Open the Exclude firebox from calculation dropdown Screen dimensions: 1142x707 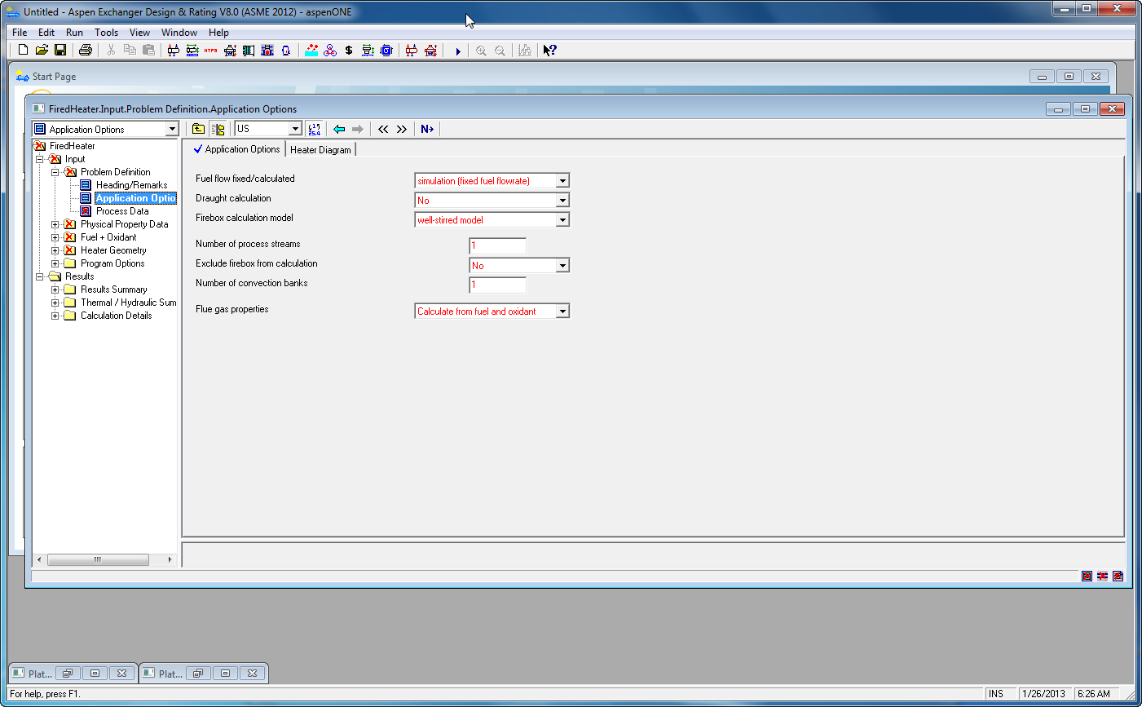tap(562, 266)
